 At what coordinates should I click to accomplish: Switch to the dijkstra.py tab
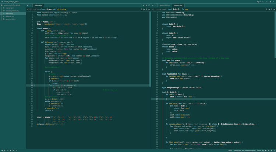(38, 6)
